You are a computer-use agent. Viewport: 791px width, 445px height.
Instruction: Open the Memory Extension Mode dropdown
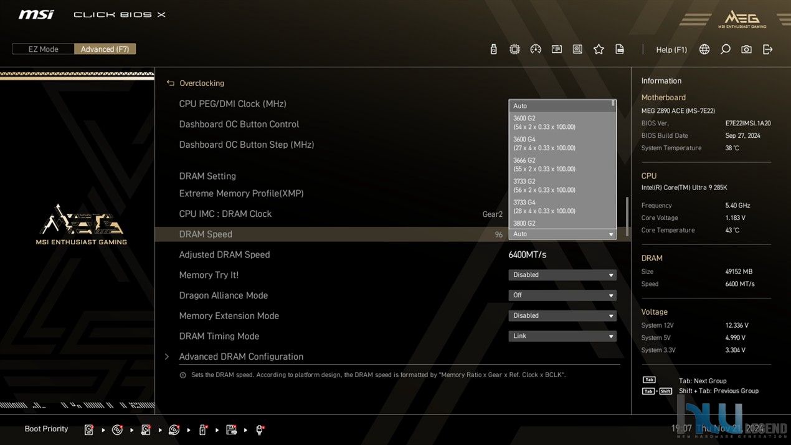click(x=562, y=316)
